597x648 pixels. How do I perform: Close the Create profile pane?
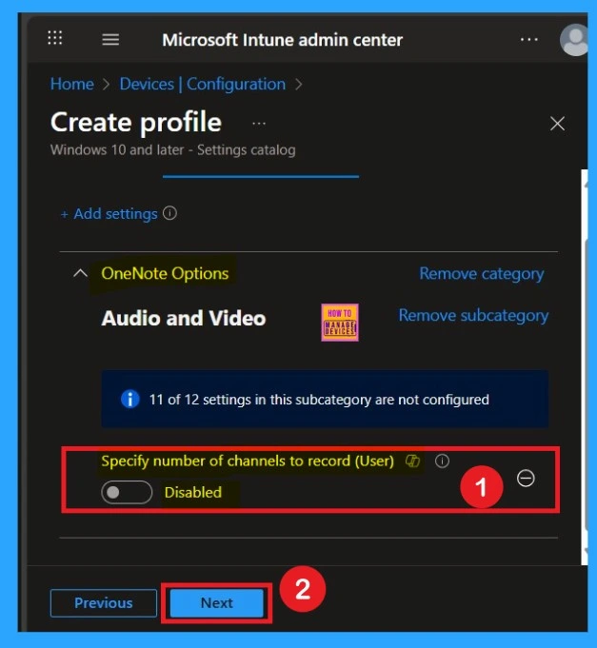(x=557, y=124)
